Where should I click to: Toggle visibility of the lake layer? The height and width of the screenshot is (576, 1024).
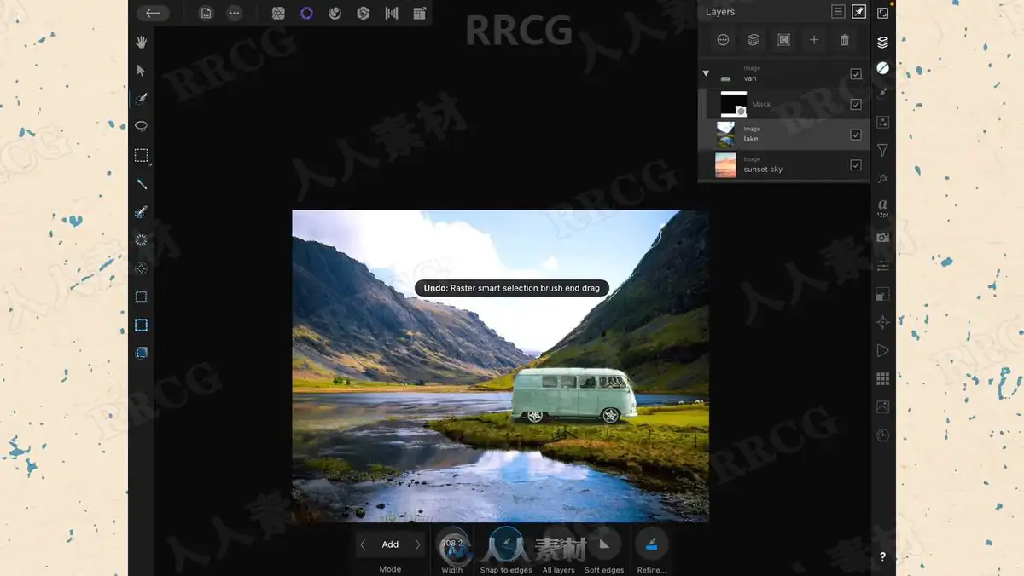coord(856,135)
